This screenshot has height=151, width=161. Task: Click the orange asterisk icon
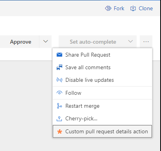pos(60,131)
